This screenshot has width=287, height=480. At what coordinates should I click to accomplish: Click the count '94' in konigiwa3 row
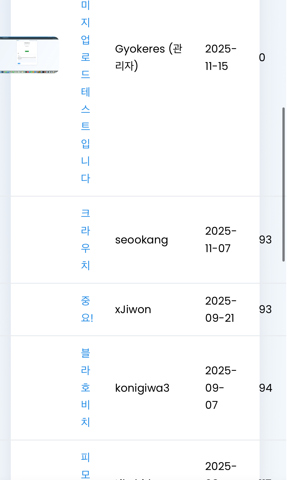click(x=266, y=388)
